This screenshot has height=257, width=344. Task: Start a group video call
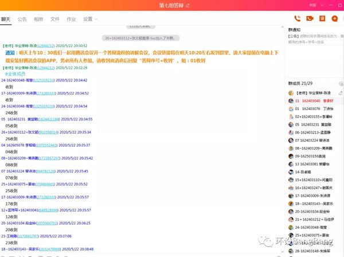310,19
